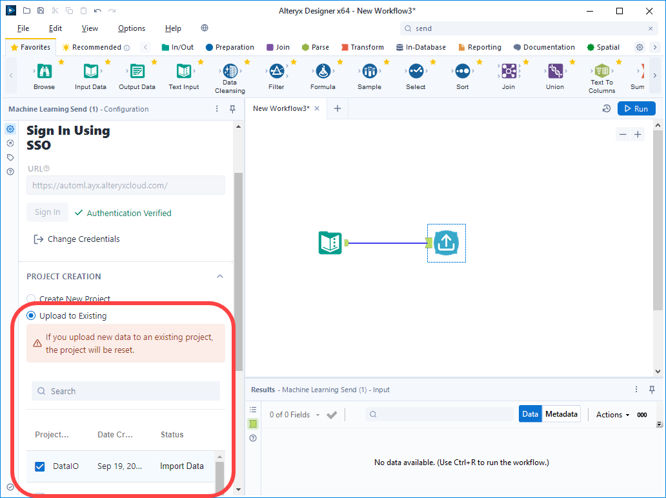
Task: Advance the tool palette with right arrow
Action: [655, 75]
